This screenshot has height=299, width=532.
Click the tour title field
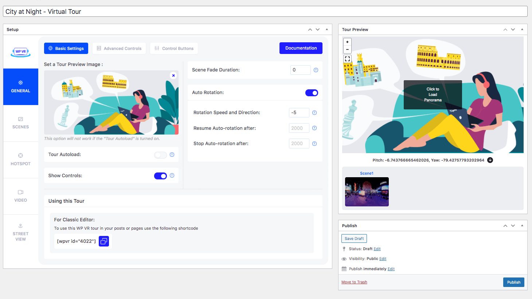265,11
